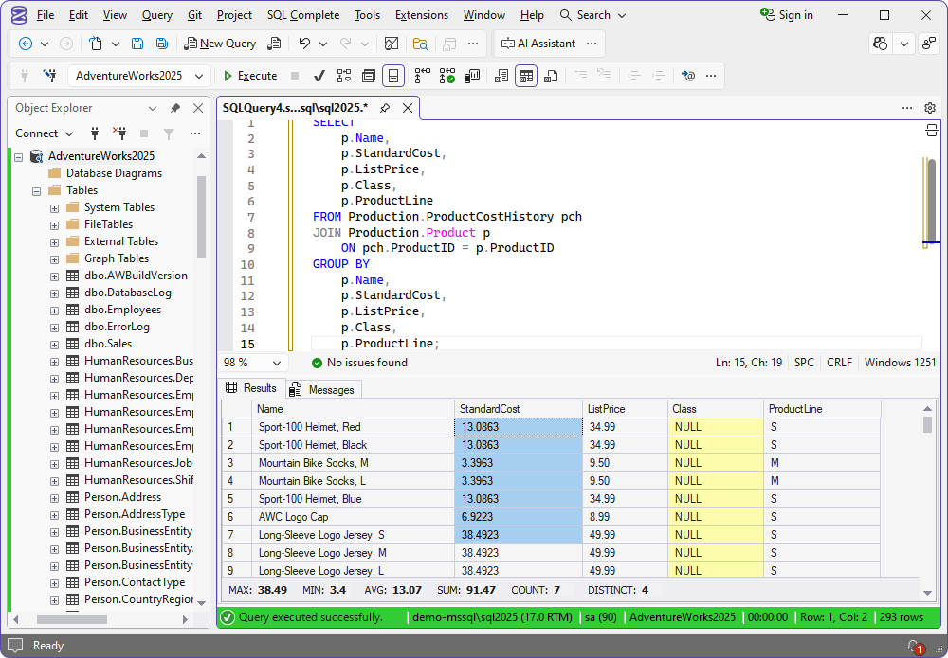The width and height of the screenshot is (948, 658).
Task: Click the Disconnect icon in Object Explorer
Action: click(x=119, y=133)
